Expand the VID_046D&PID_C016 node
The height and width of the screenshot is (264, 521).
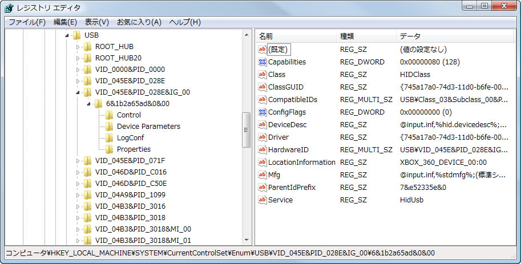78,172
